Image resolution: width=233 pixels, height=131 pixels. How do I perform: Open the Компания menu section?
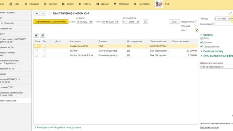tap(121, 4)
